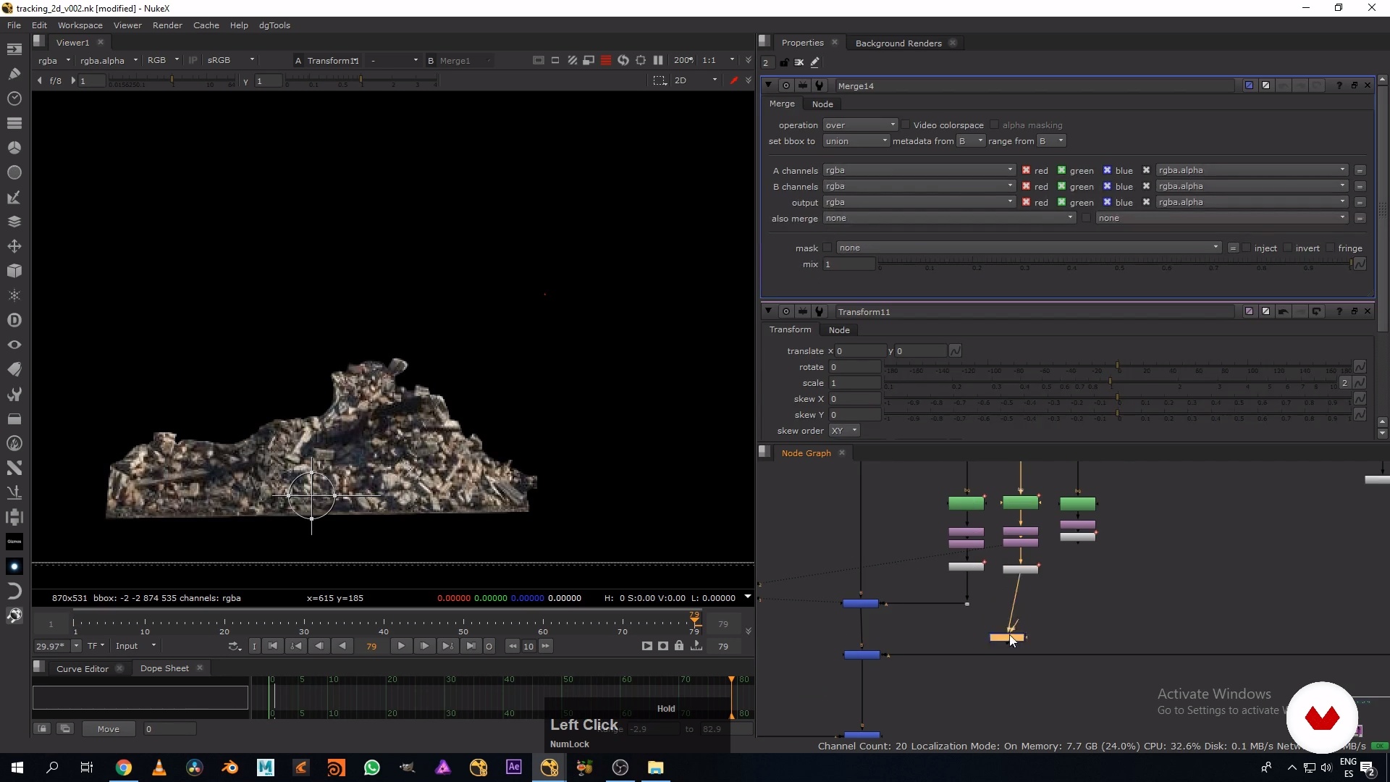This screenshot has height=782, width=1390.
Task: Click the Move button in Curve Editor
Action: tap(109, 729)
